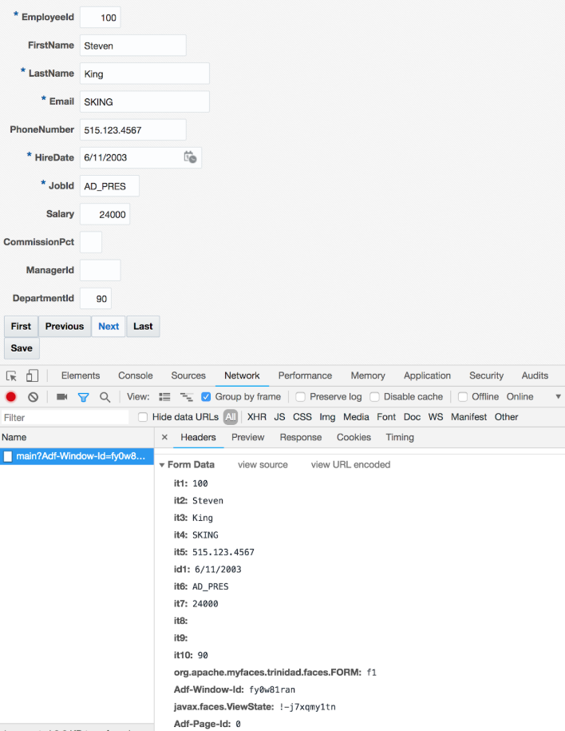Viewport: 565px width, 731px height.
Task: Click the Email field containing SKING
Action: (145, 101)
